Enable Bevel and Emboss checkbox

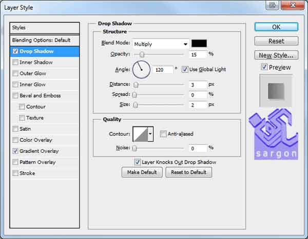coord(15,95)
